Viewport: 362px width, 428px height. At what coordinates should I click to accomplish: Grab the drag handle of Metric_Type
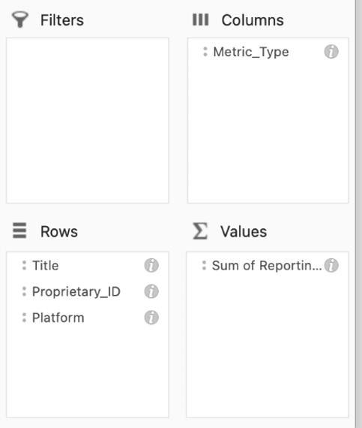coord(205,52)
